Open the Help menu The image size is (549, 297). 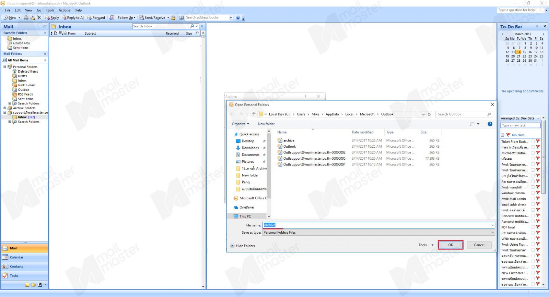click(x=78, y=10)
